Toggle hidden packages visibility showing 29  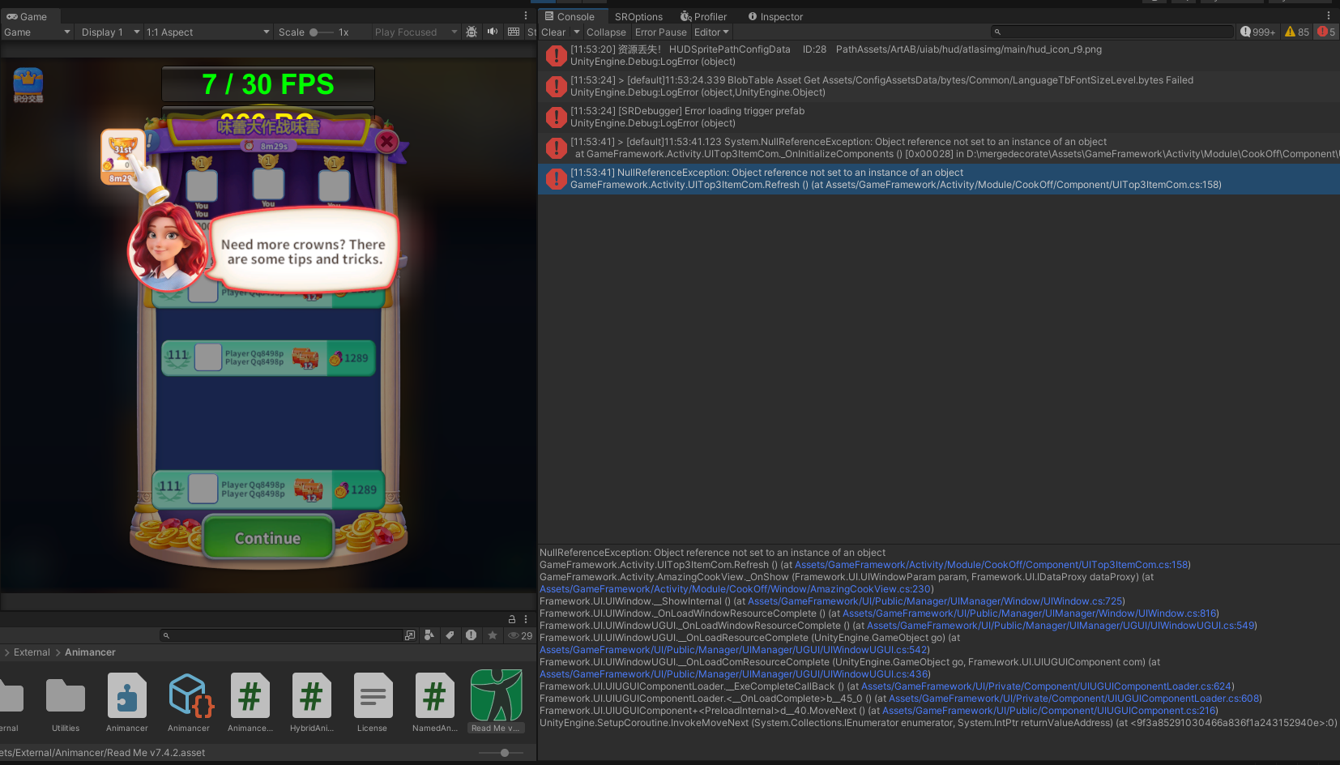coord(520,635)
